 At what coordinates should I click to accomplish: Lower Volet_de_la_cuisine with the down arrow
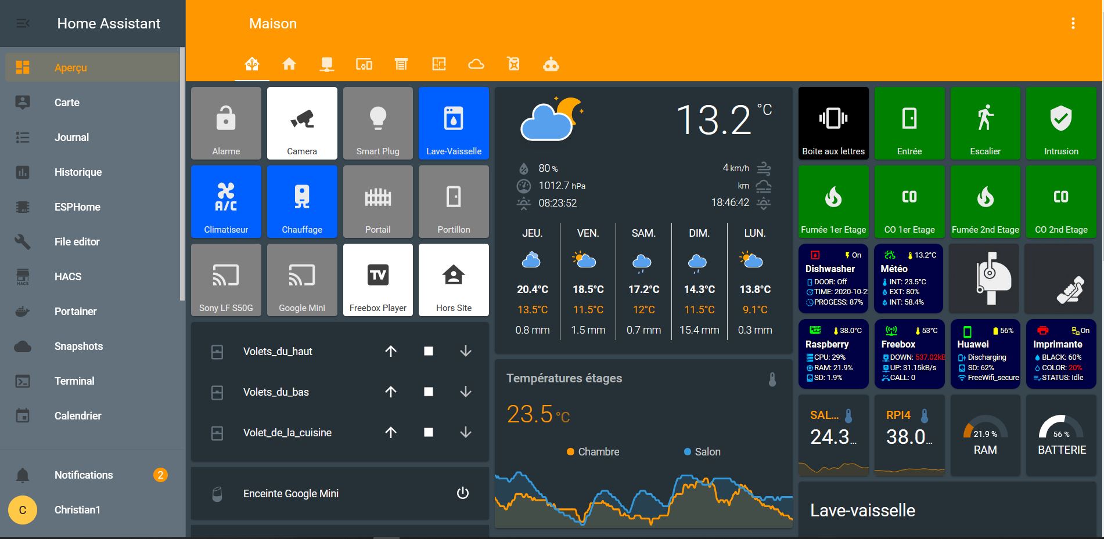[x=466, y=432]
